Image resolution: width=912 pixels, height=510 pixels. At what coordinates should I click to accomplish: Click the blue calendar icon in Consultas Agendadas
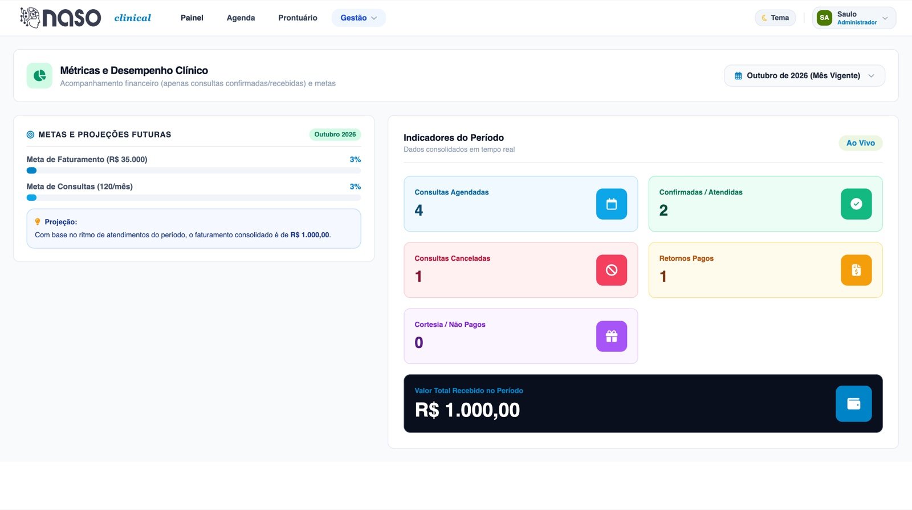(612, 204)
